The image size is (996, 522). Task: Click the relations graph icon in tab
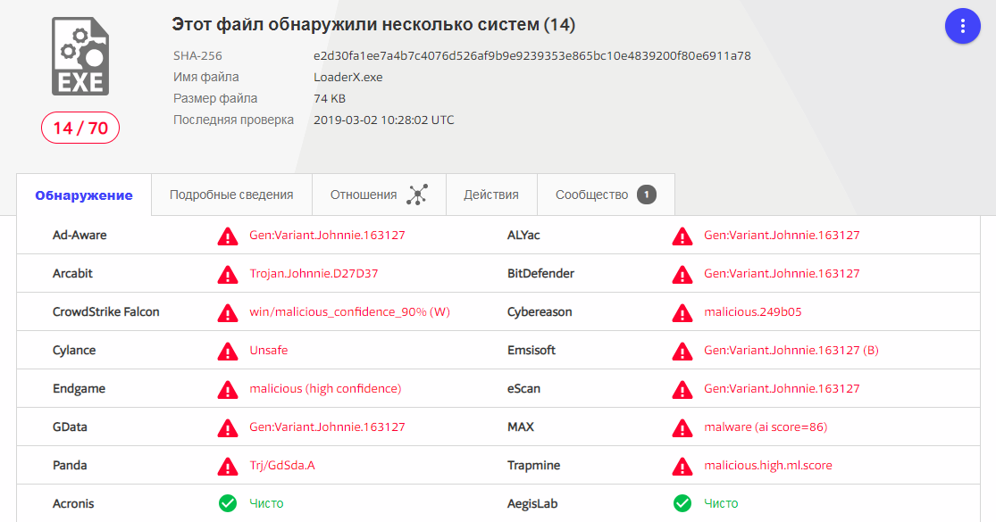417,195
